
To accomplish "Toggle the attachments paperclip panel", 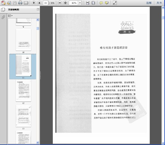I will pyautogui.click(x=3, y=17).
